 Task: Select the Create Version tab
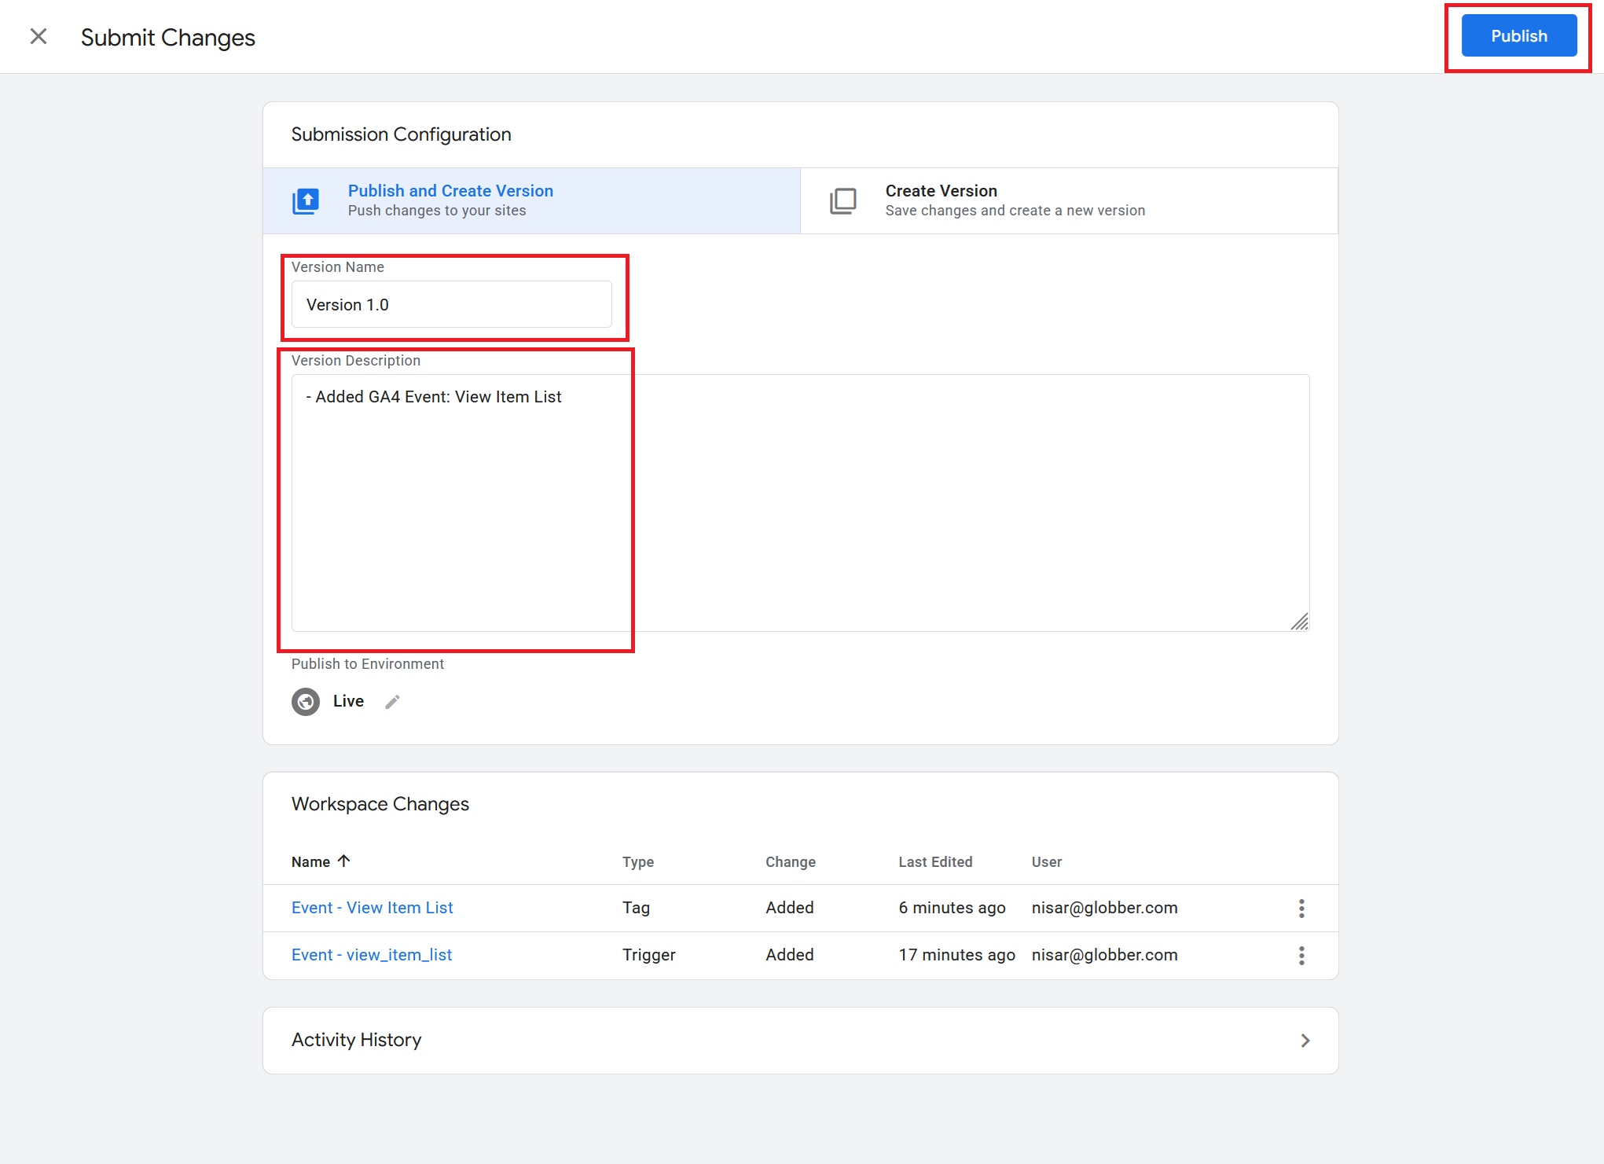(1069, 200)
